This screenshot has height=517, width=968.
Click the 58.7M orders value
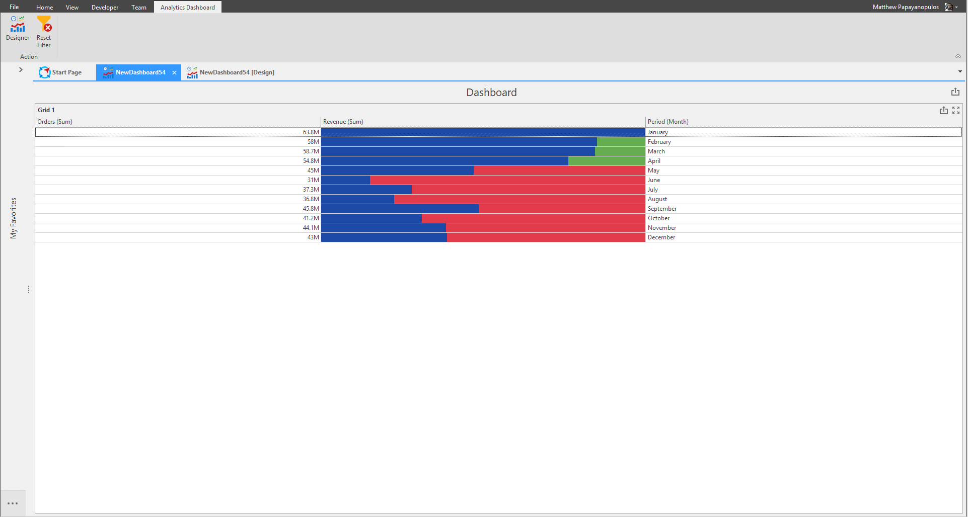click(x=311, y=151)
